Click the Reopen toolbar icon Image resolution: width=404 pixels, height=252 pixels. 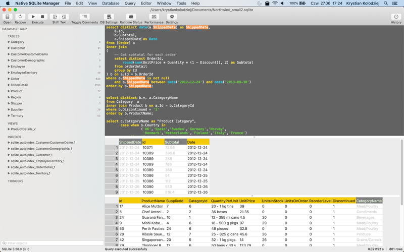click(20, 17)
